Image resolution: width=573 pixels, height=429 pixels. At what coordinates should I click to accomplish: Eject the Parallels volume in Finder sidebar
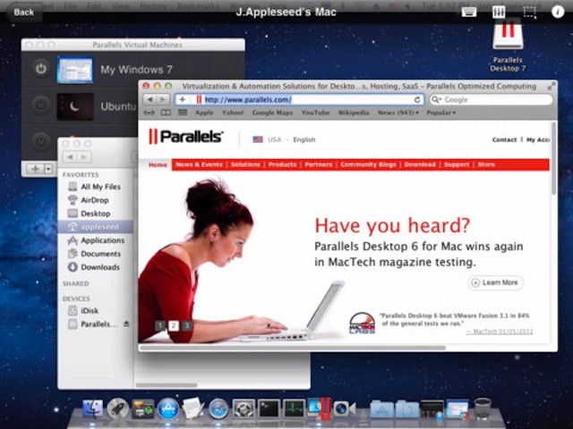pyautogui.click(x=126, y=324)
